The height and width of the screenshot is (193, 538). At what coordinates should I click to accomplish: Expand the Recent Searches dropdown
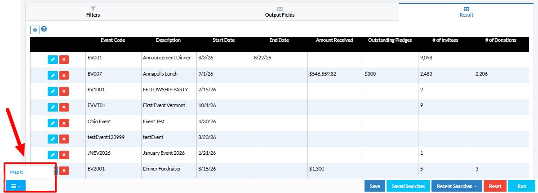click(457, 186)
